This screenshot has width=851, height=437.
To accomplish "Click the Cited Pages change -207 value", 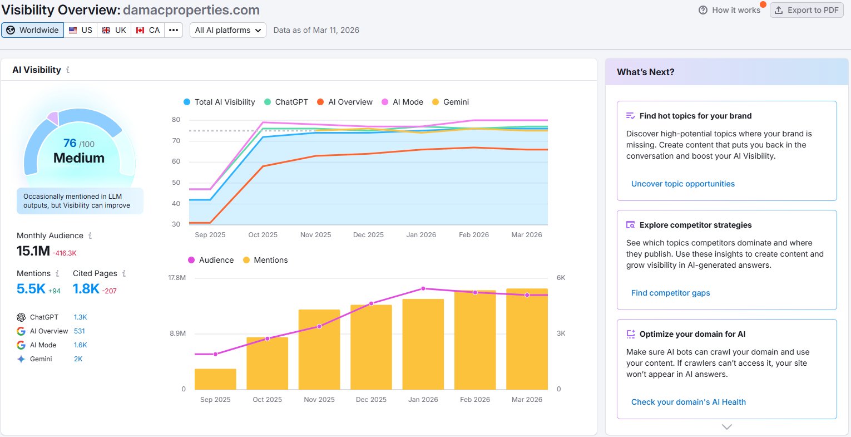I will tap(110, 291).
